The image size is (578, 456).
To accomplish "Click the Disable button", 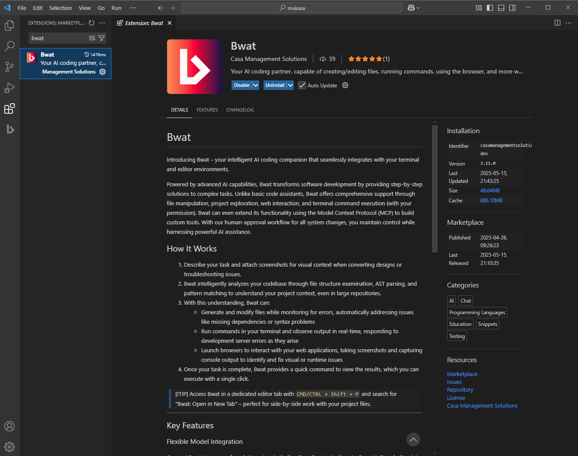I will 242,85.
